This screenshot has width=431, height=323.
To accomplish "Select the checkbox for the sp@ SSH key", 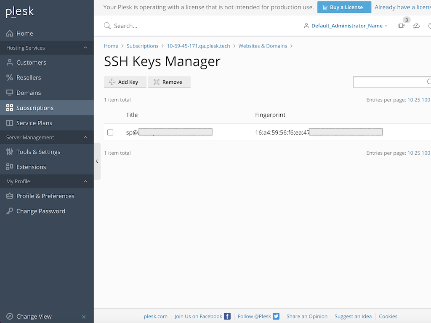I will click(x=110, y=132).
